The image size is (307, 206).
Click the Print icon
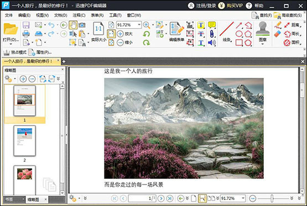point(26,34)
